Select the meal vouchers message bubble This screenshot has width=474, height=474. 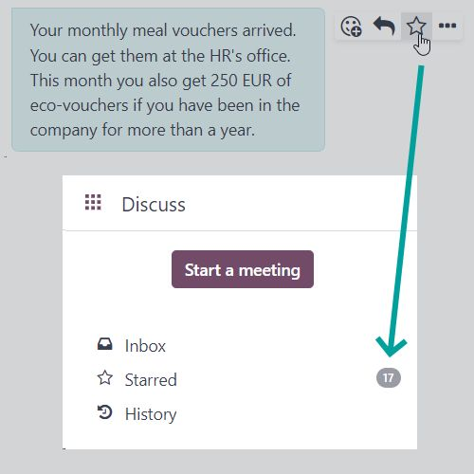(x=168, y=80)
